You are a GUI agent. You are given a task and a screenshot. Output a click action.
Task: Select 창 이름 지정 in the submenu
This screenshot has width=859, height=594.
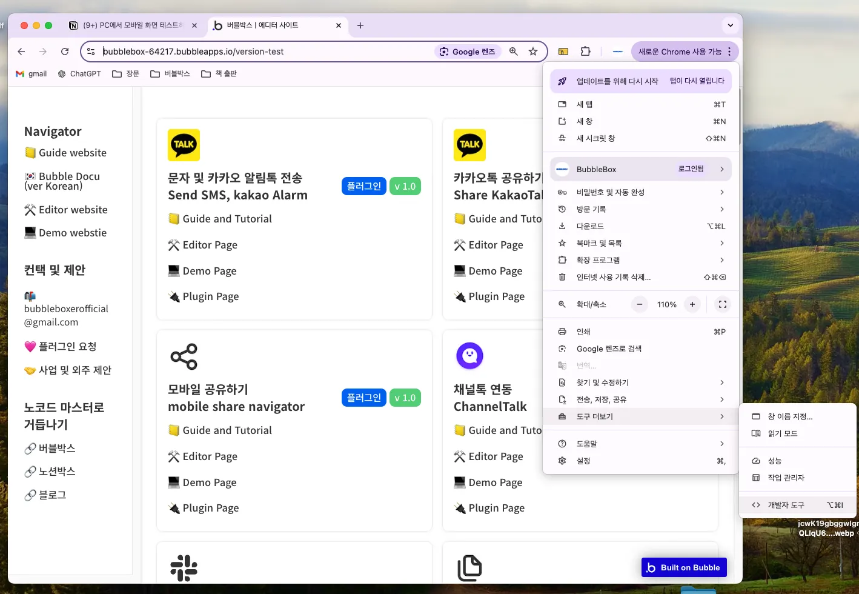click(x=798, y=416)
